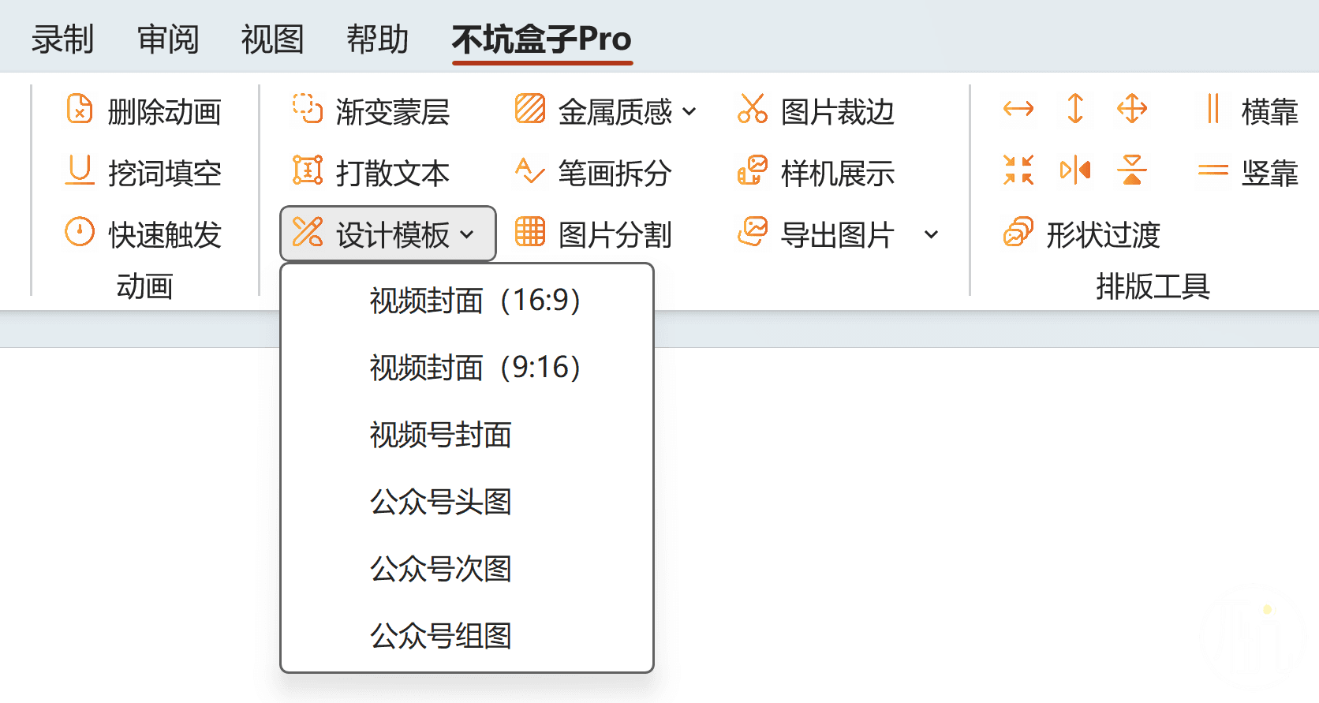Click the 横靠 button label

click(1270, 111)
